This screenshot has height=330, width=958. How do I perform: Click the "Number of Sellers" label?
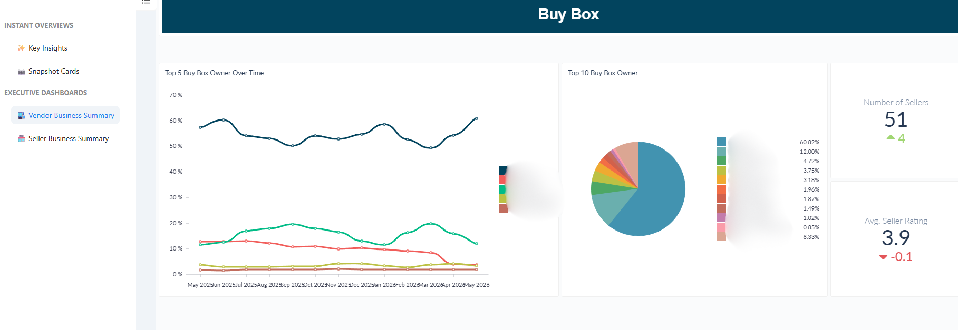pos(896,103)
